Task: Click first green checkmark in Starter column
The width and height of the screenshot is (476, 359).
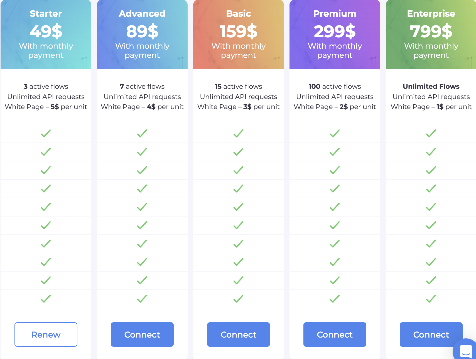Action: 46,133
